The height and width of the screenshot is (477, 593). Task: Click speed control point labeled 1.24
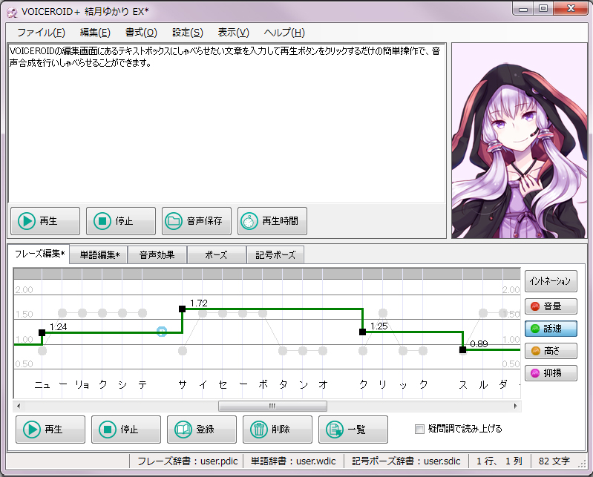(x=42, y=332)
